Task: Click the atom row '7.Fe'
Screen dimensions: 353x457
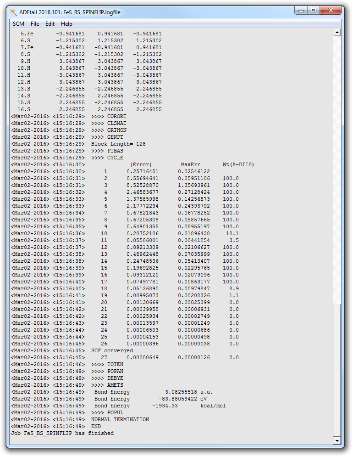Action: coord(91,47)
